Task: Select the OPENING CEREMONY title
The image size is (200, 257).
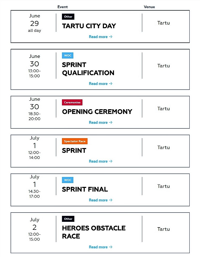Action: coord(97,112)
